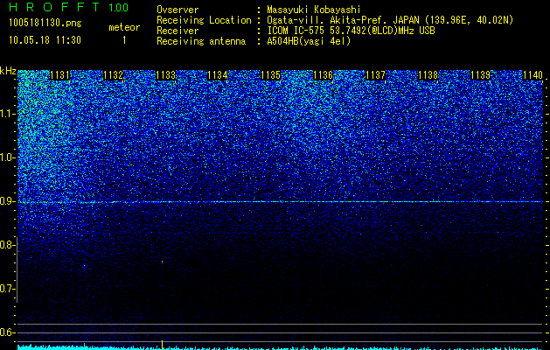The image size is (550, 350).
Task: Click the 1135 time marker
Action: [271, 75]
